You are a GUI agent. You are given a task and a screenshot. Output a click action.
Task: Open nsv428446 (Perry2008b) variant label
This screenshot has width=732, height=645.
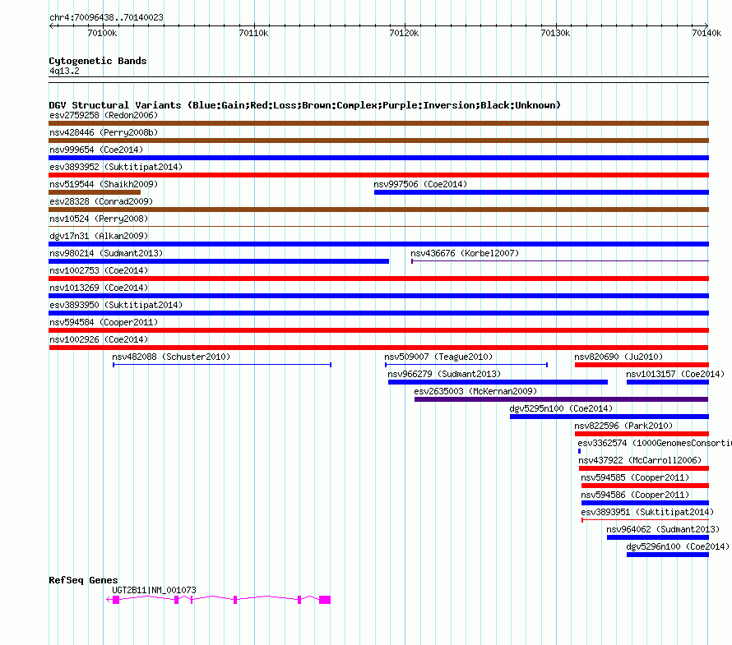[104, 132]
